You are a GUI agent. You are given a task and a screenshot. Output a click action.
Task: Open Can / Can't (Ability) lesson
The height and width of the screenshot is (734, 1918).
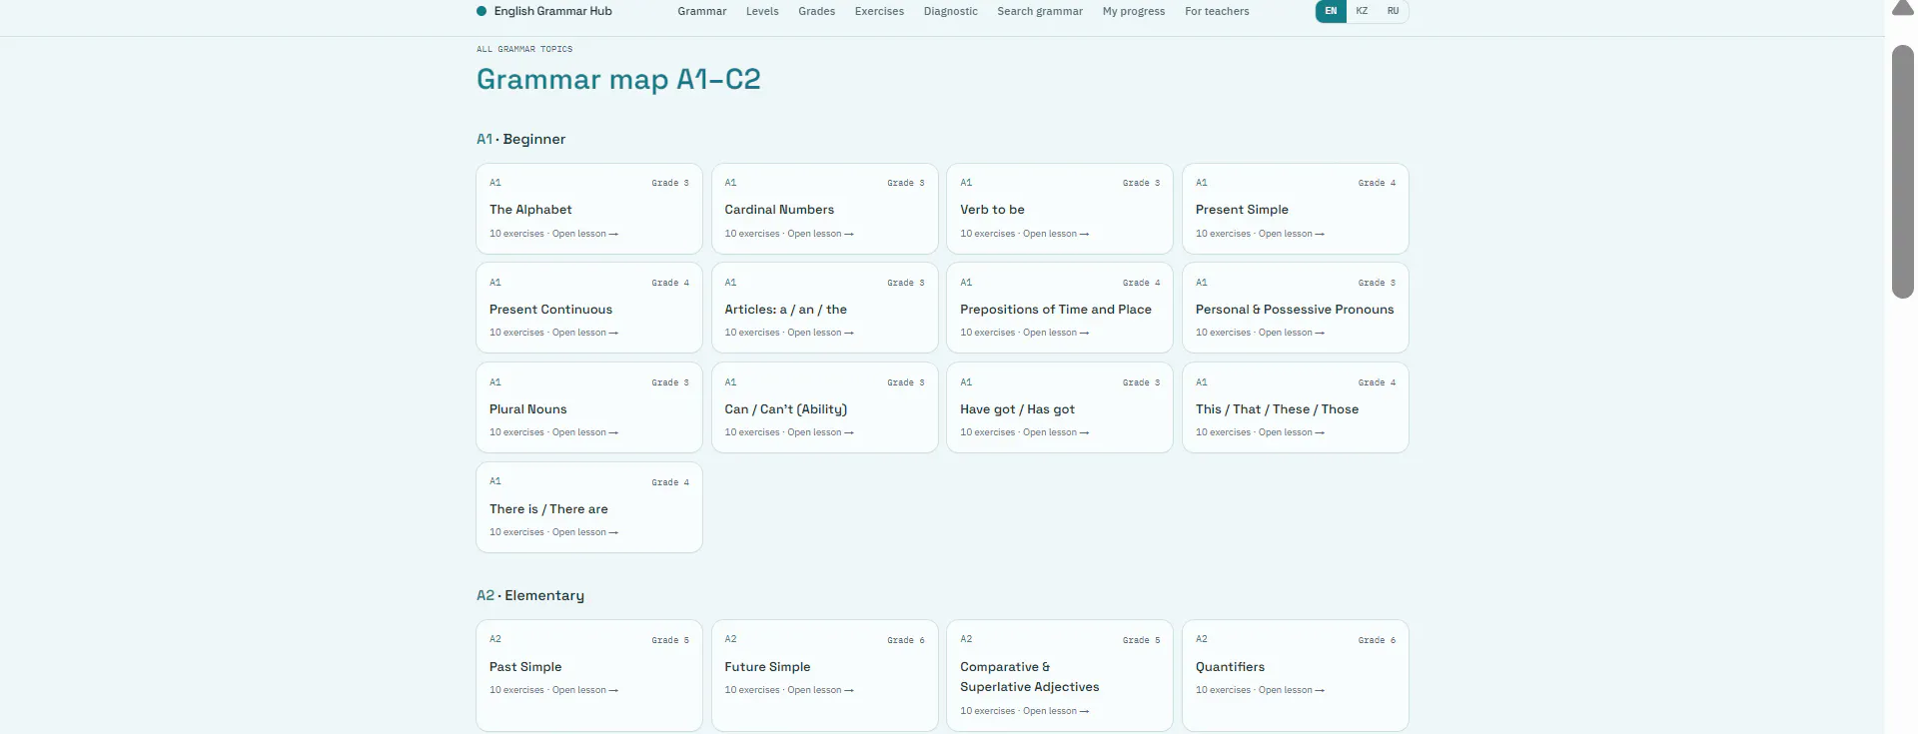824,407
